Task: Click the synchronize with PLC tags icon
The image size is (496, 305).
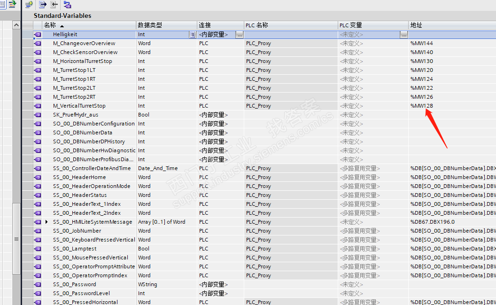Action: (x=67, y=4)
